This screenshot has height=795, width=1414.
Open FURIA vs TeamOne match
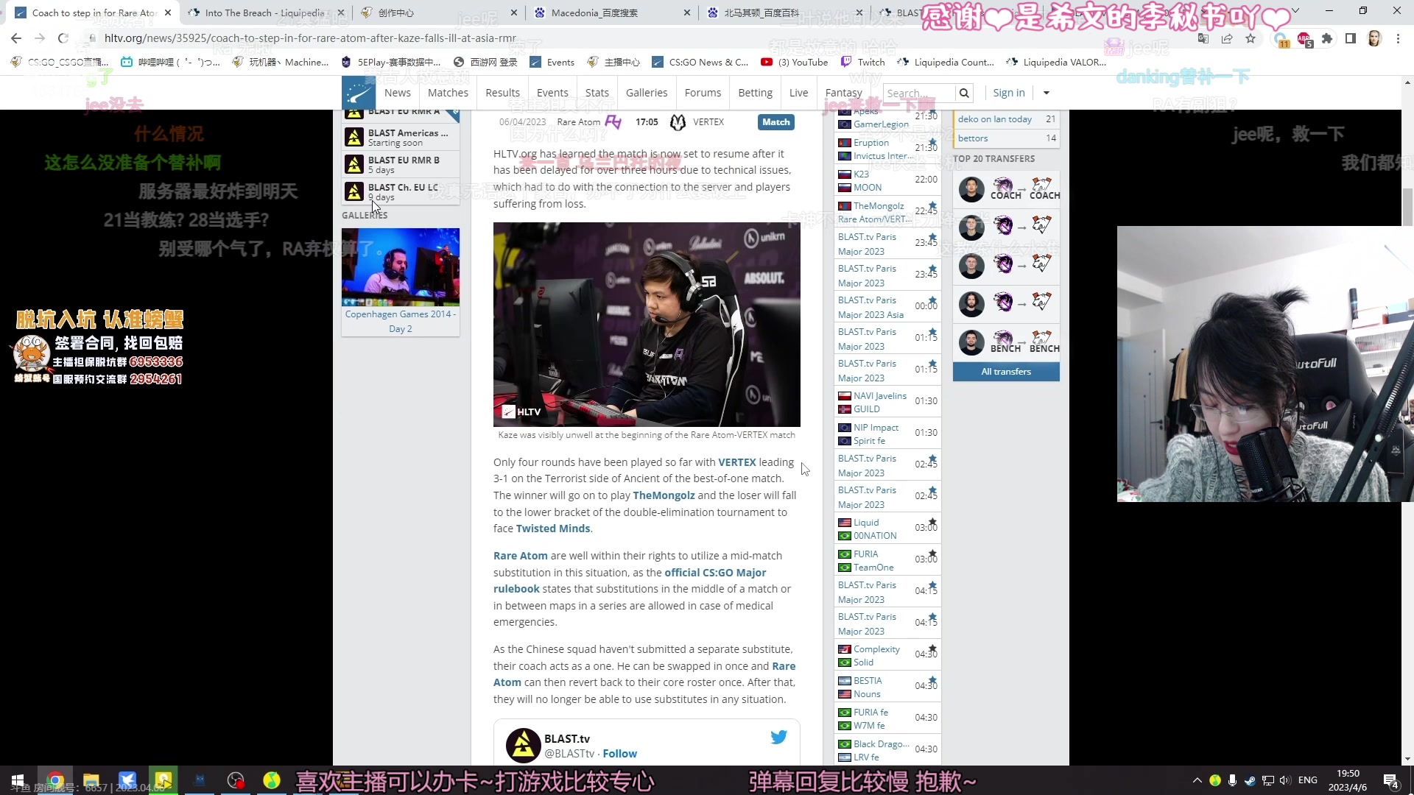[x=887, y=561]
